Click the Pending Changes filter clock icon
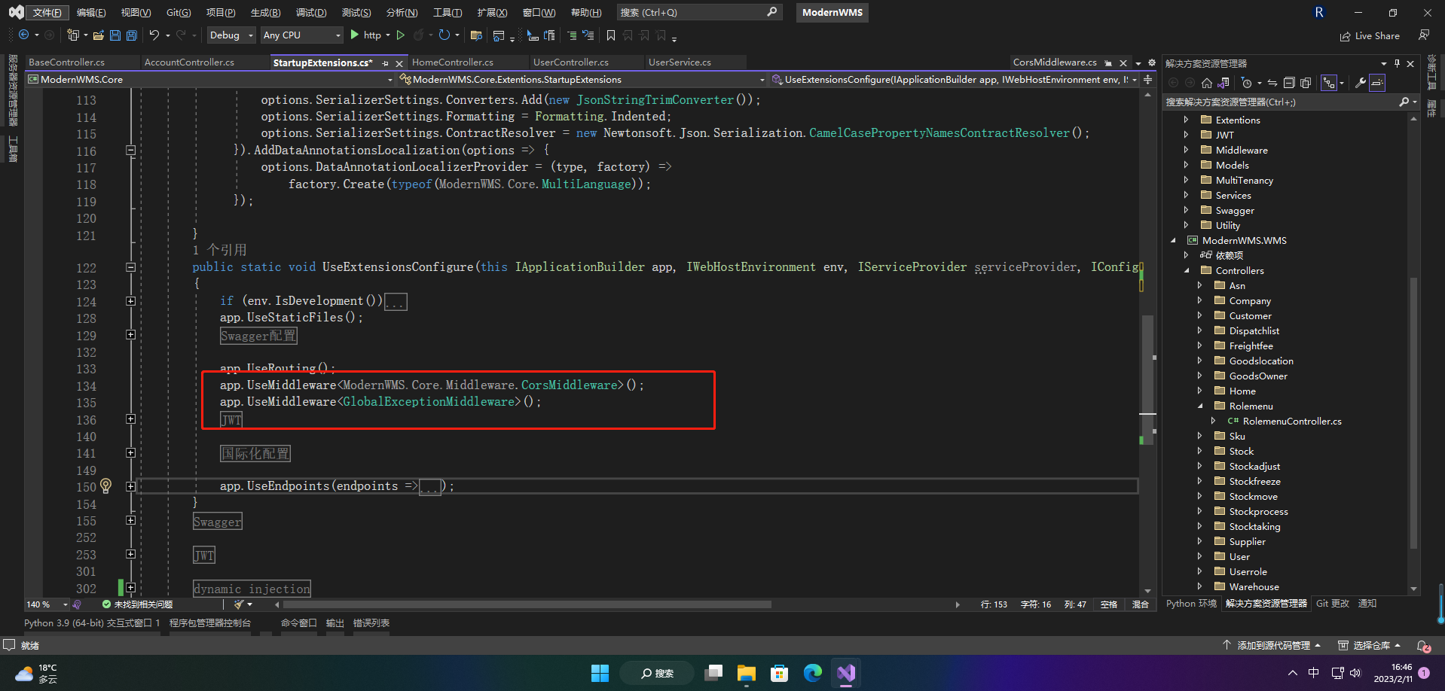The height and width of the screenshot is (691, 1445). click(x=1247, y=83)
